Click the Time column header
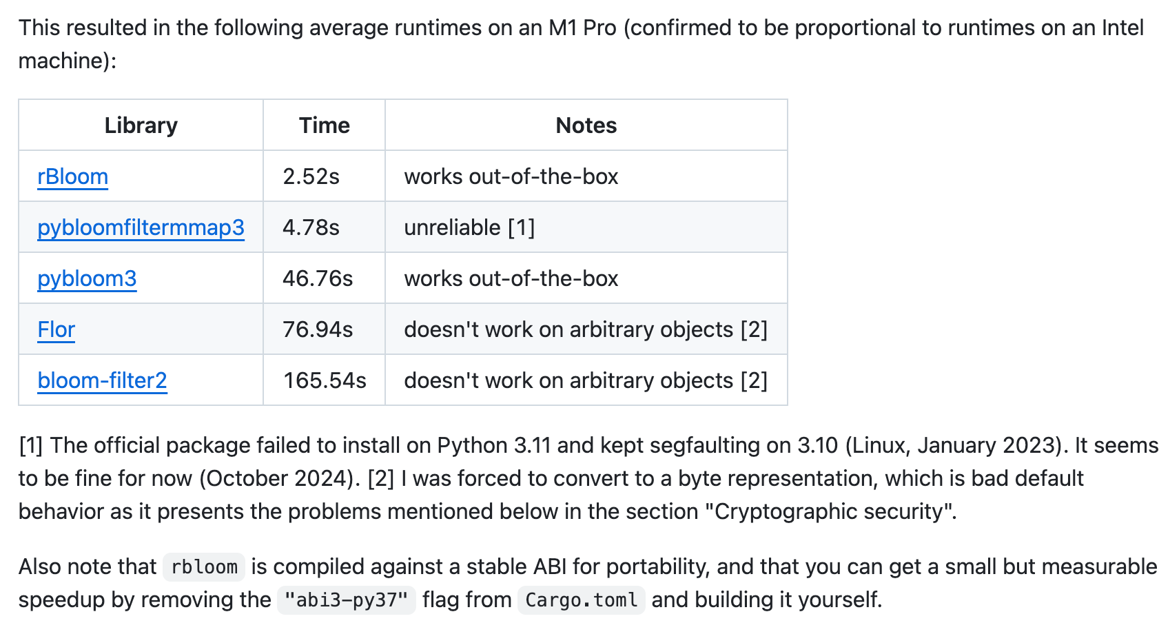1159x623 pixels. [x=324, y=125]
